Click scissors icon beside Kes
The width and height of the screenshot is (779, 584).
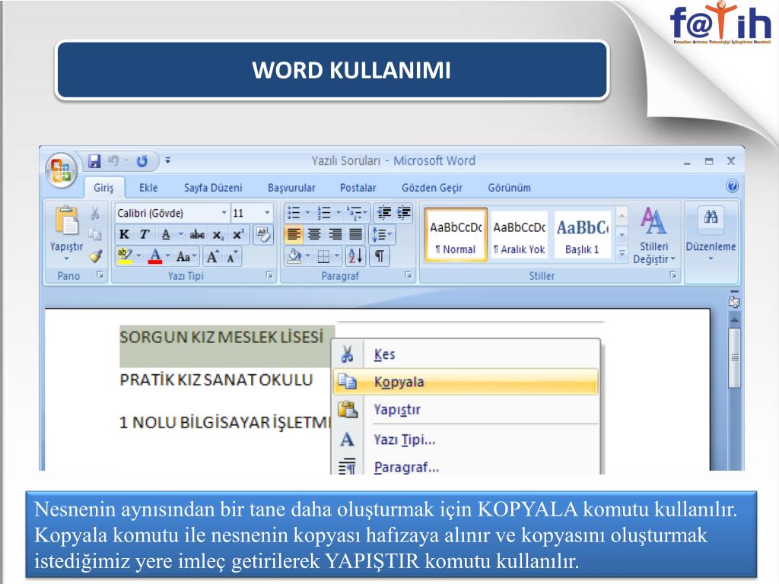(x=347, y=354)
